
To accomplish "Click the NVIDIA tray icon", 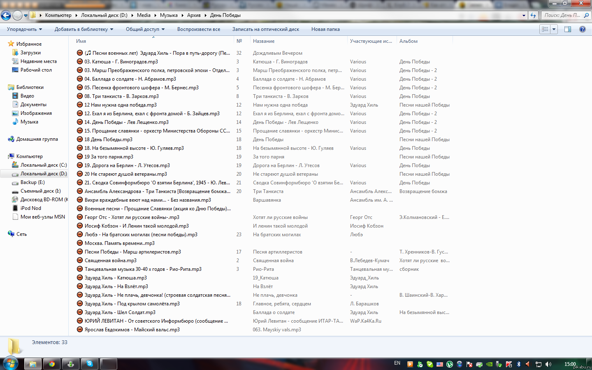I will (489, 364).
